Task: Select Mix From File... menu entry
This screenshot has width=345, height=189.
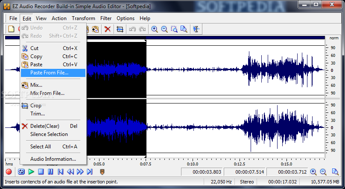Action: 53,93
